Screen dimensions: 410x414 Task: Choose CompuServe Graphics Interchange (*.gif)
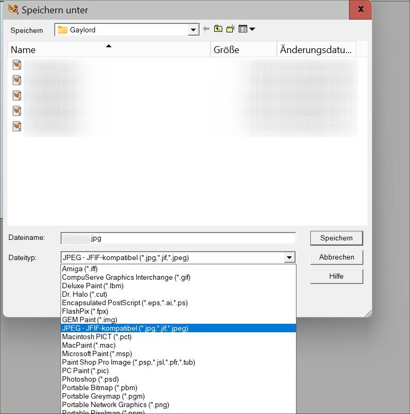178,277
